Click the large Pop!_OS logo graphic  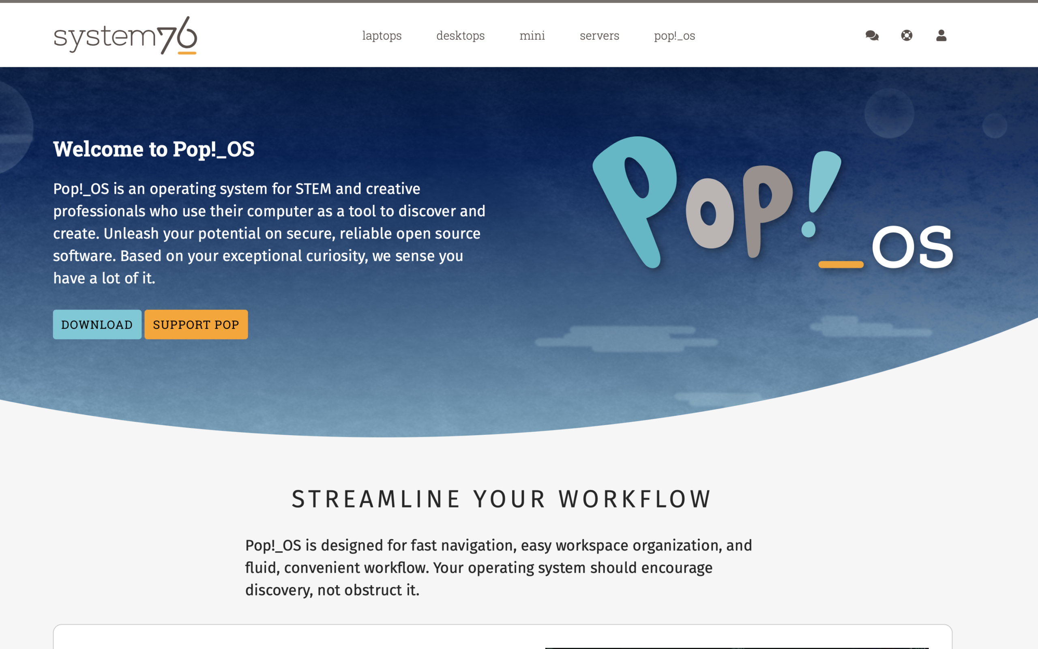[773, 202]
